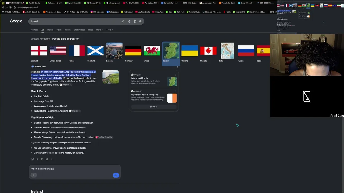
Task: Select the Germany flag card
Action: 133,53
